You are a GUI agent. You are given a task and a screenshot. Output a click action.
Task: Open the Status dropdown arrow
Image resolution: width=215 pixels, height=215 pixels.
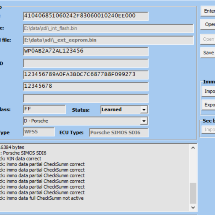(x=144, y=109)
